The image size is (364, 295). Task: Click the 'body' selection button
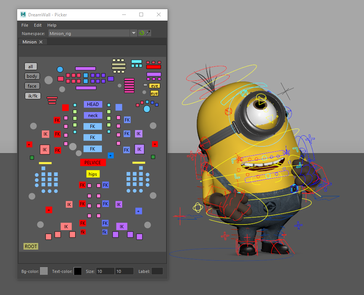[x=32, y=76]
